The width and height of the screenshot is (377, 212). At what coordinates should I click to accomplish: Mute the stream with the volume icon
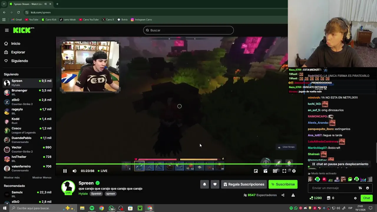click(75, 171)
